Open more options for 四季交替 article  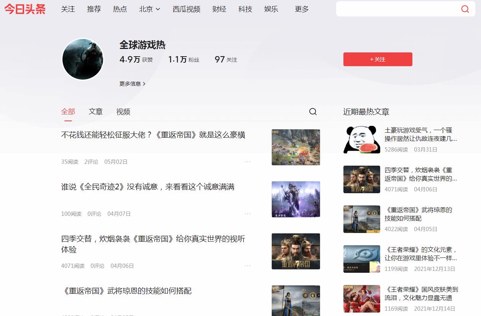click(248, 266)
